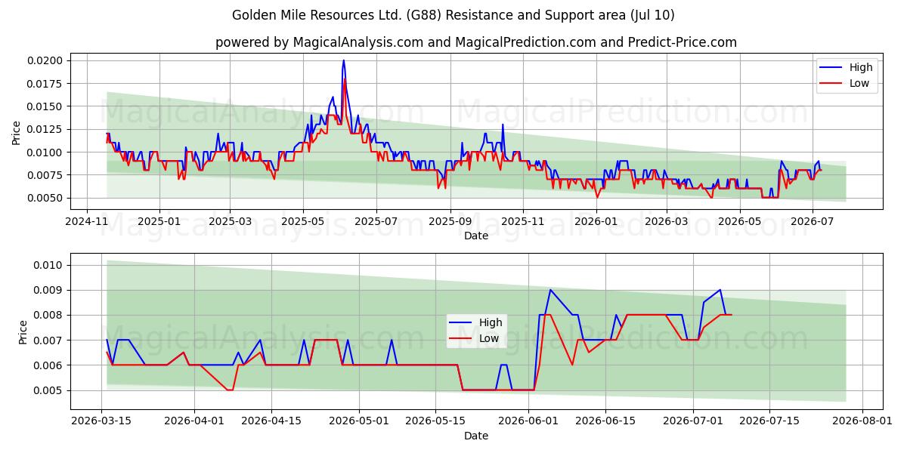Click the 2025-01 date tick label
The image size is (907, 453).
pyautogui.click(x=159, y=221)
